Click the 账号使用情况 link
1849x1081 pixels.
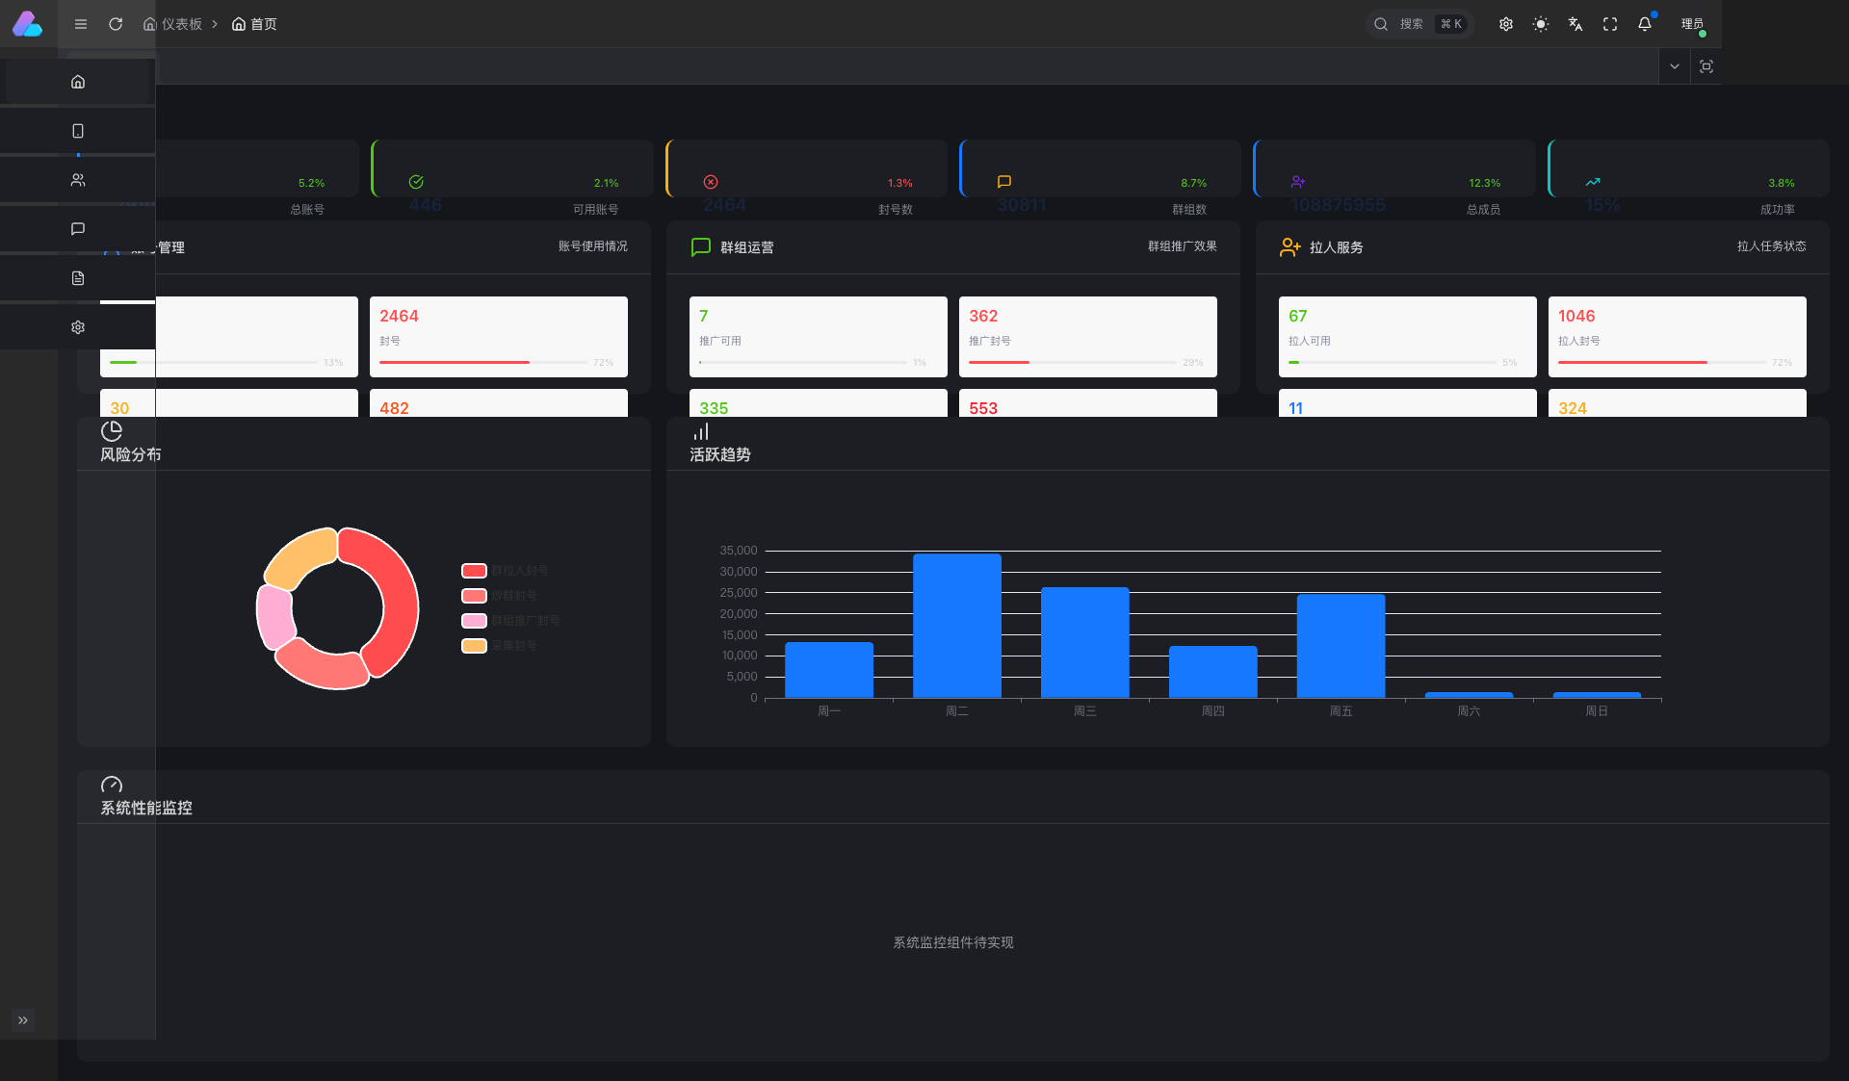(592, 246)
